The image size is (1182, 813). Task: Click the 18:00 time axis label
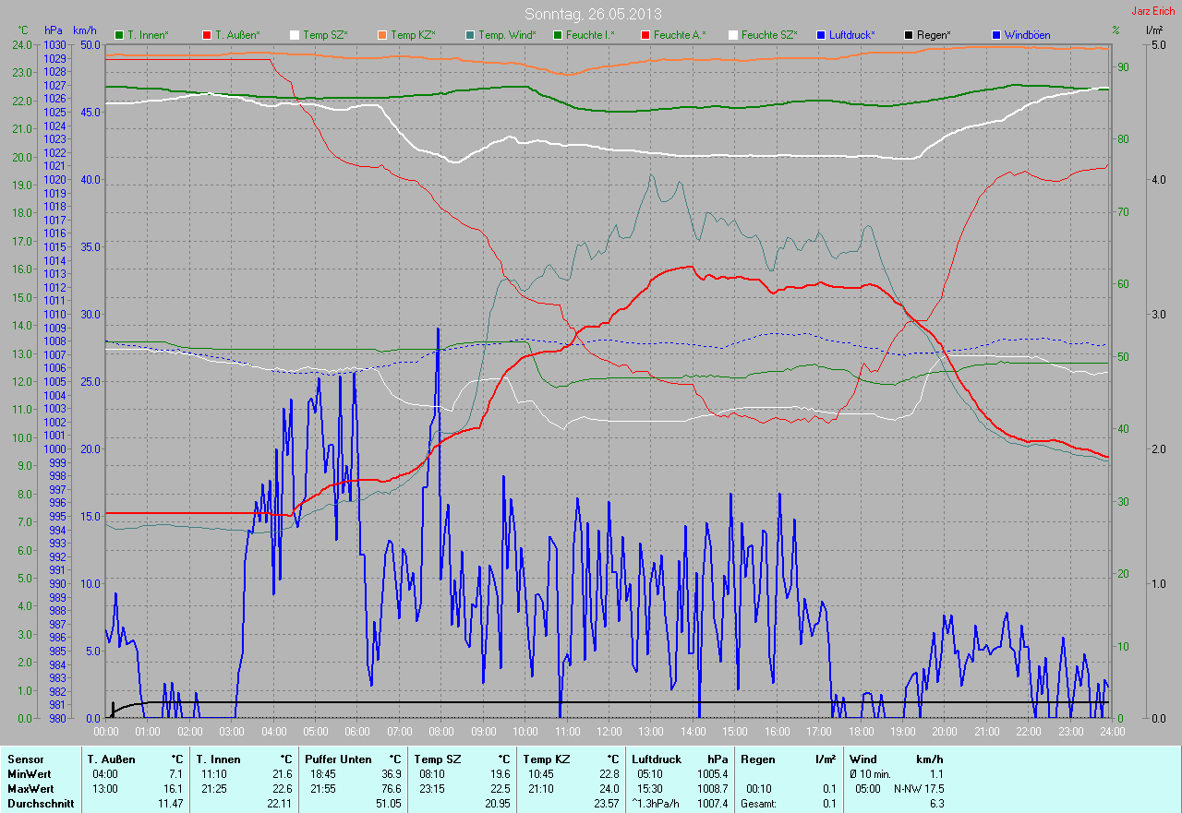(x=861, y=731)
